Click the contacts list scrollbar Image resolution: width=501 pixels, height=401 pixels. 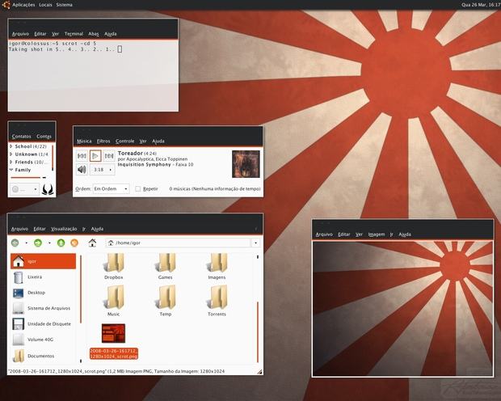53,158
